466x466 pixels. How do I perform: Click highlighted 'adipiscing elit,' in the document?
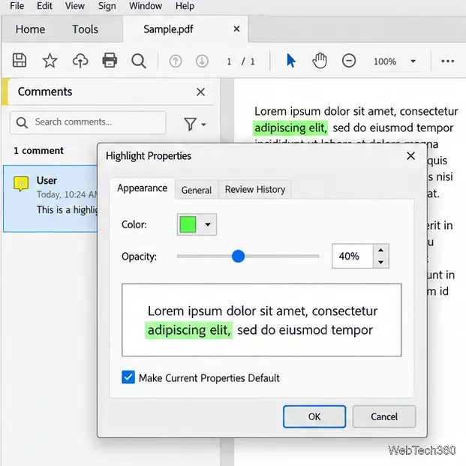290,128
